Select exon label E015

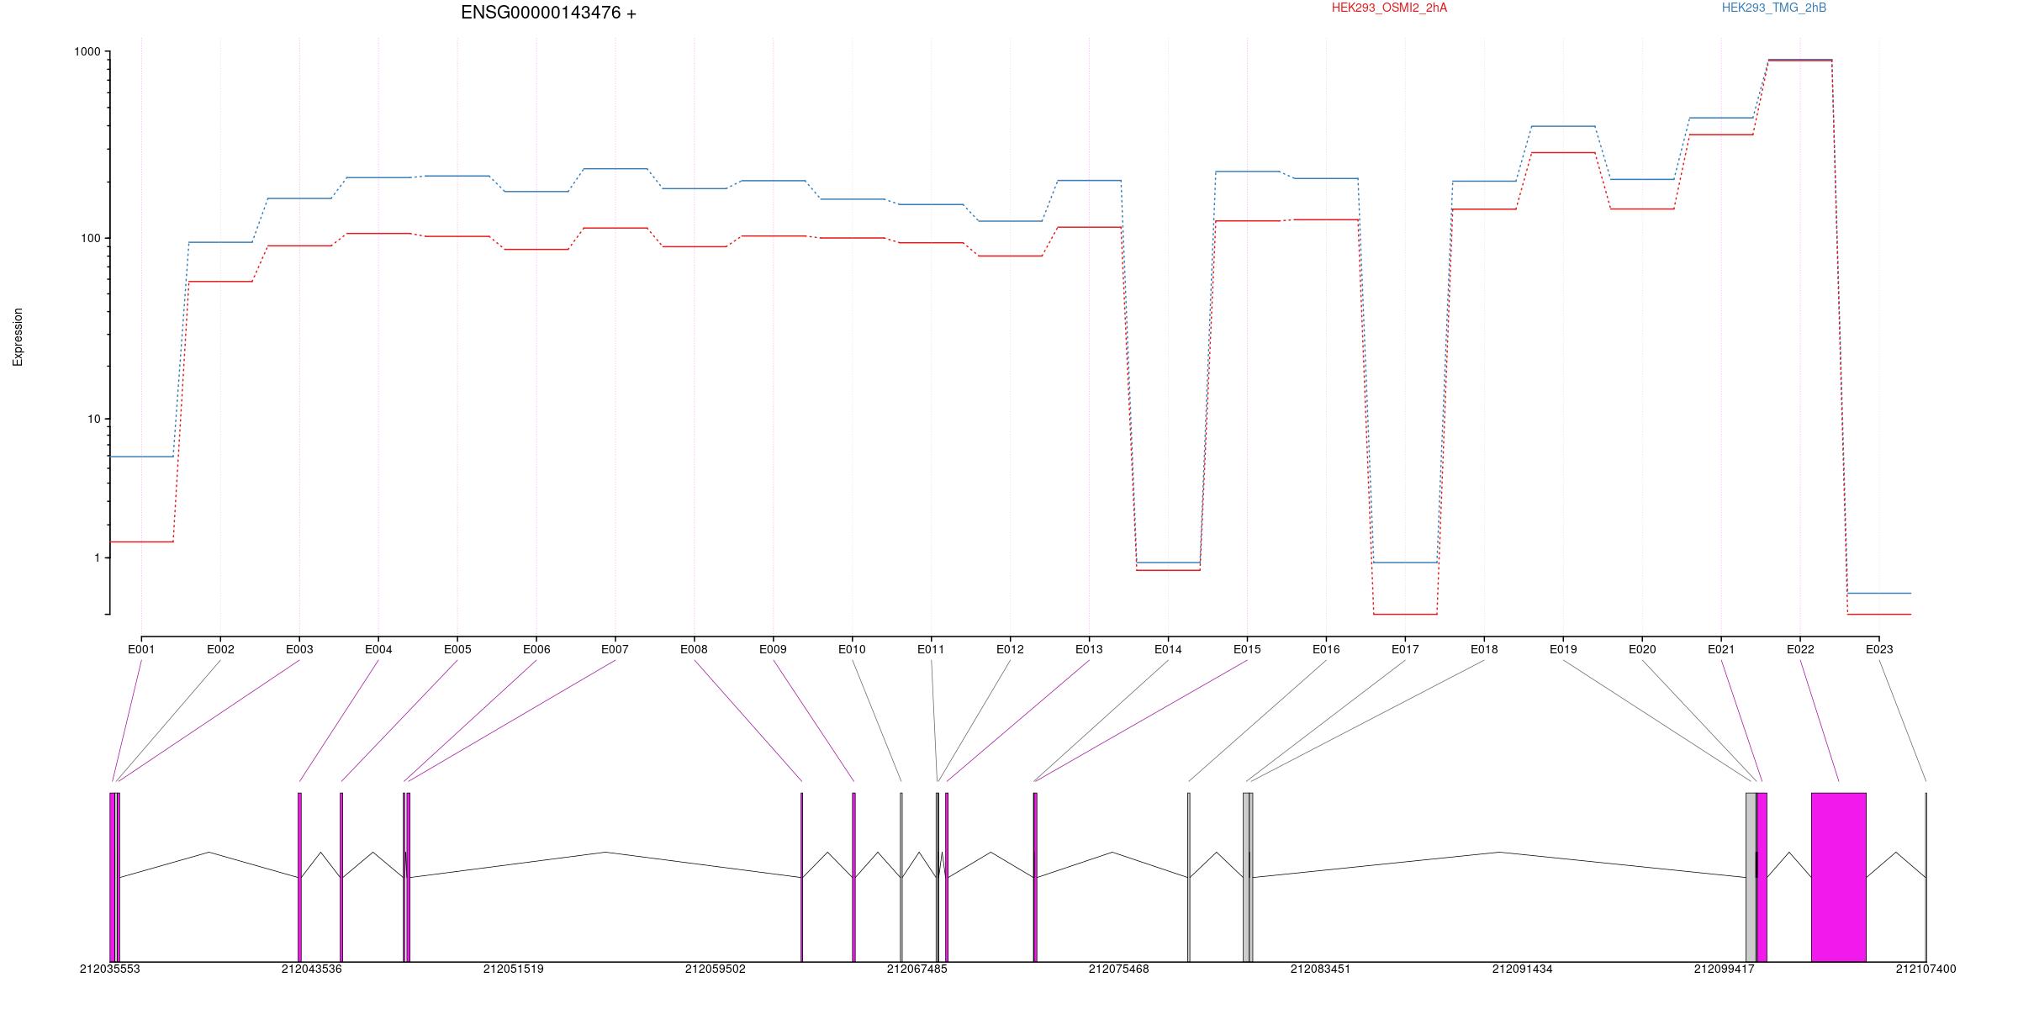pyautogui.click(x=1247, y=649)
